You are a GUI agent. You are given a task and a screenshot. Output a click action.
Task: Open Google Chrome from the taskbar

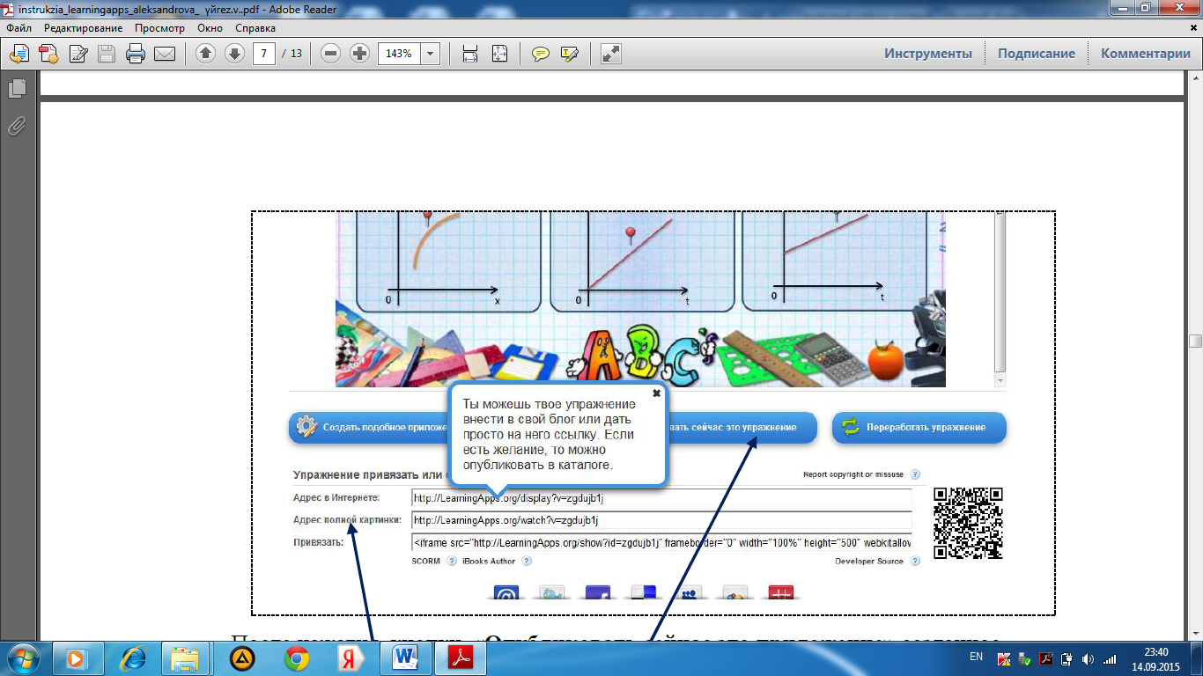click(x=297, y=658)
